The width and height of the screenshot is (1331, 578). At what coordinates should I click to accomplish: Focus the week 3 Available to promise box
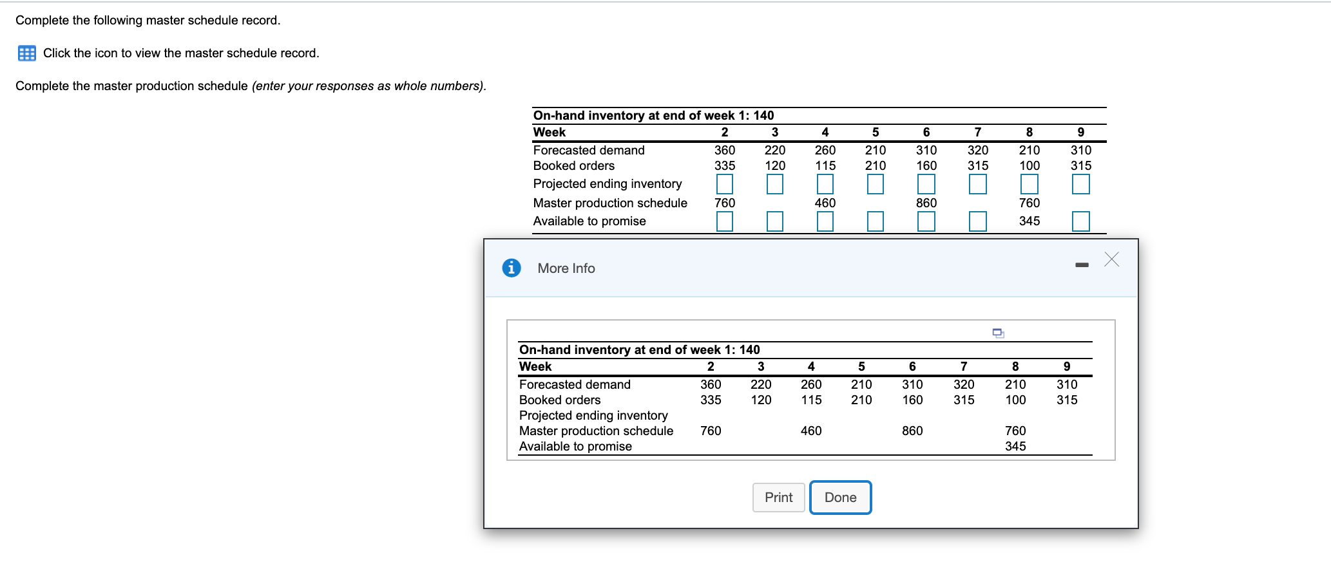click(x=775, y=221)
